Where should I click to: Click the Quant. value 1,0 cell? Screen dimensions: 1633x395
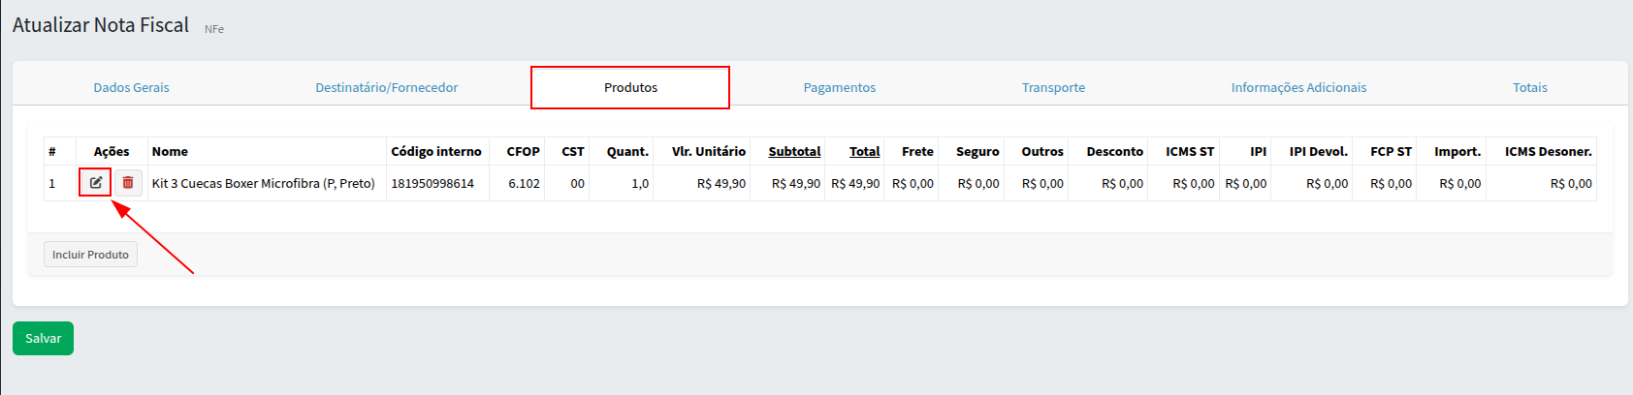pos(639,184)
